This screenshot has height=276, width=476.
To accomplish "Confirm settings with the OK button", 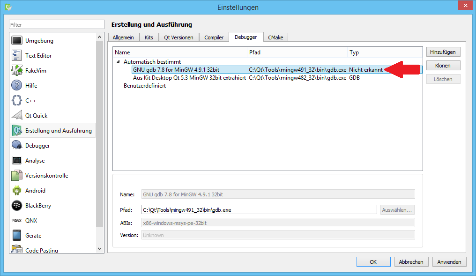I will point(373,262).
